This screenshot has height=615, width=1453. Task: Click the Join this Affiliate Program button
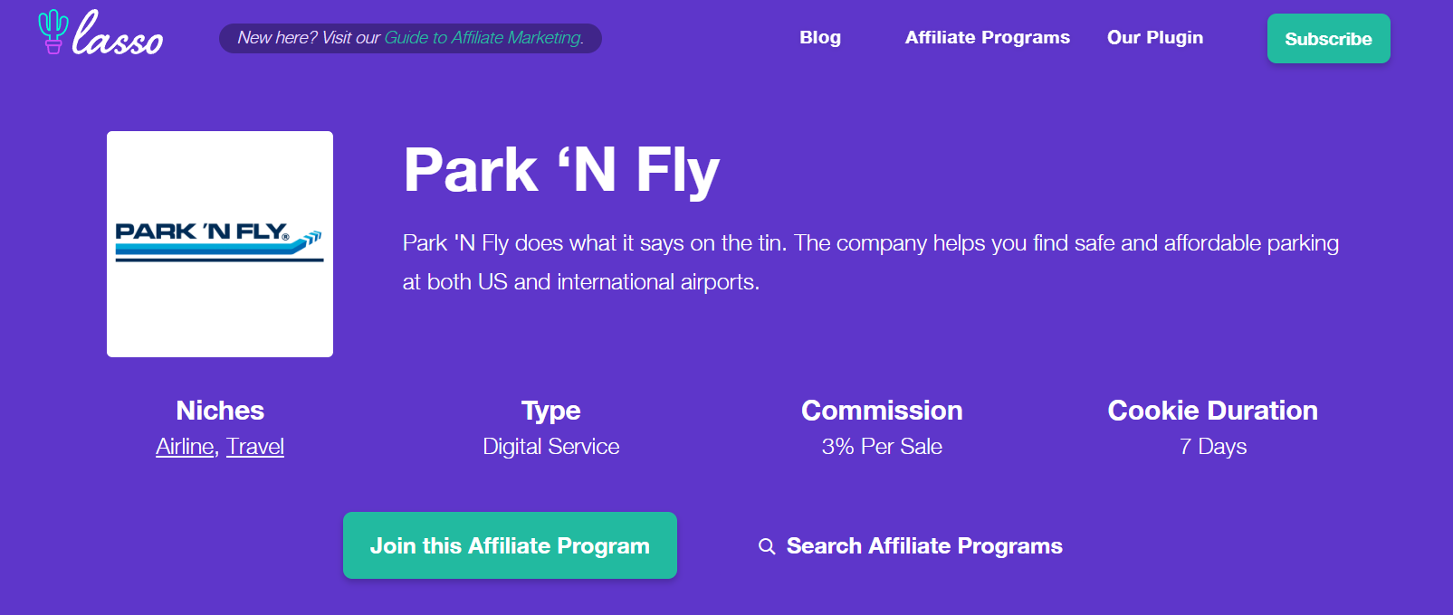pos(510,545)
